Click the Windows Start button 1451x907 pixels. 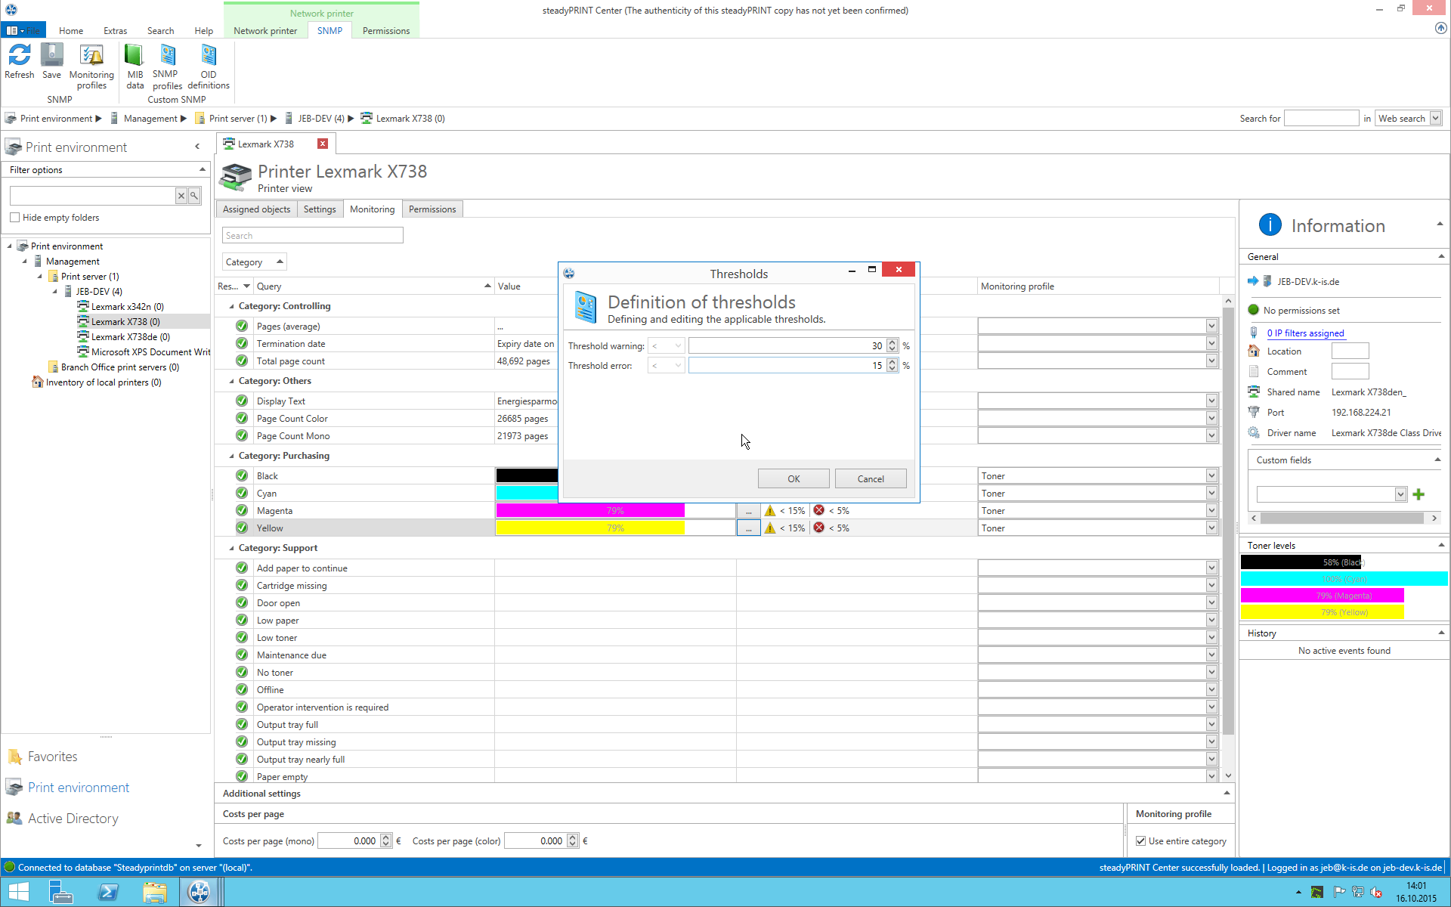[x=19, y=892]
